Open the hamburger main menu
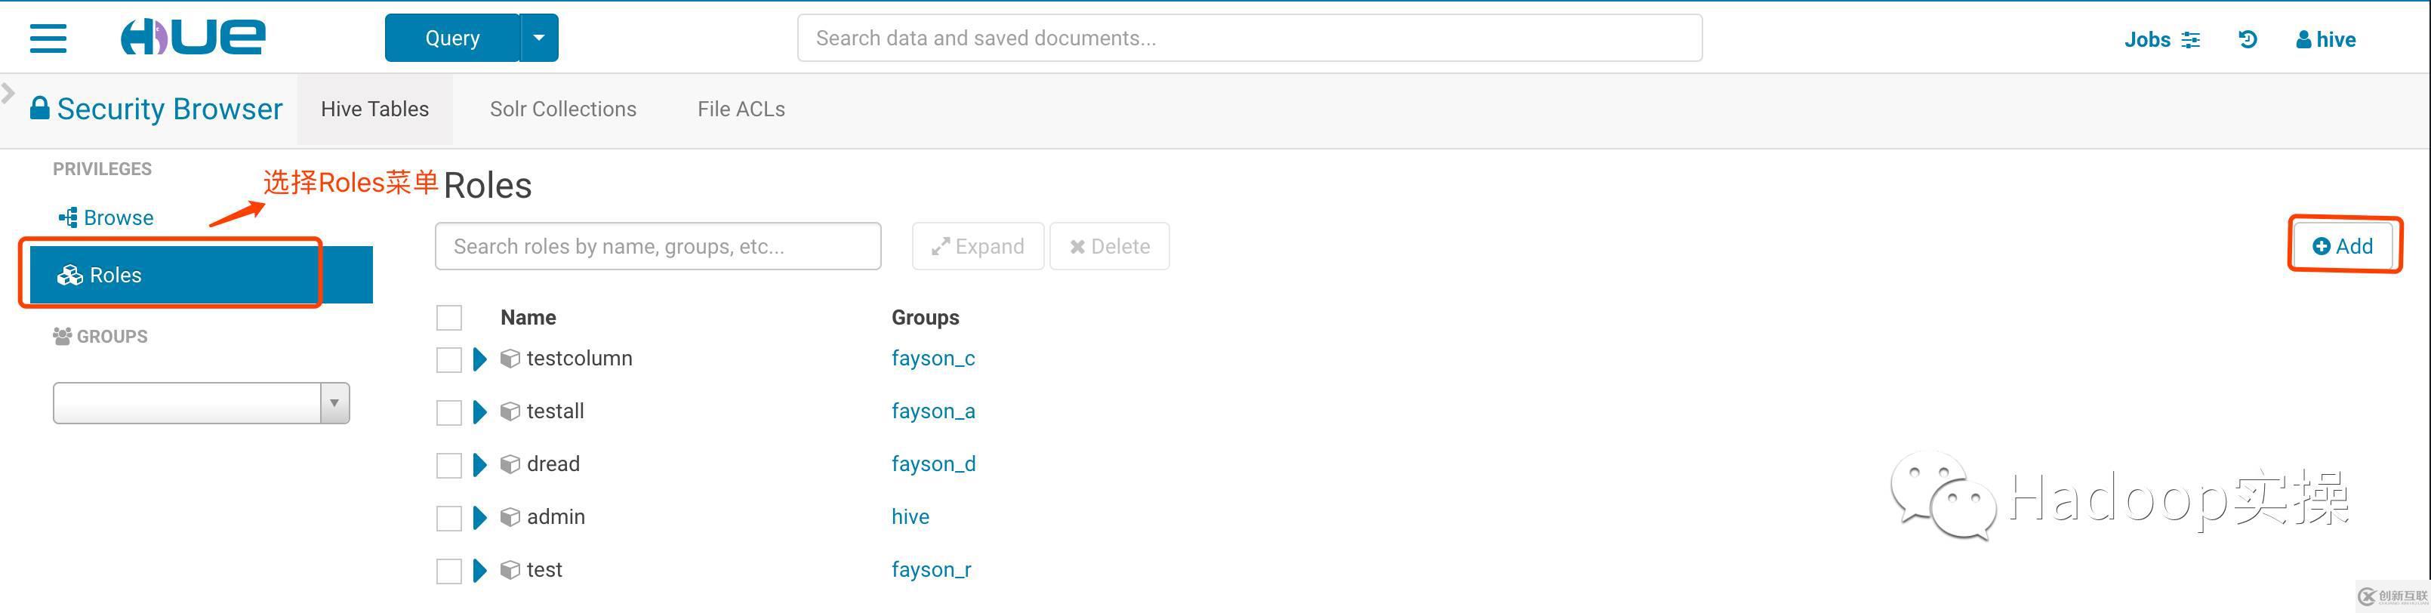The width and height of the screenshot is (2431, 613). [x=48, y=39]
